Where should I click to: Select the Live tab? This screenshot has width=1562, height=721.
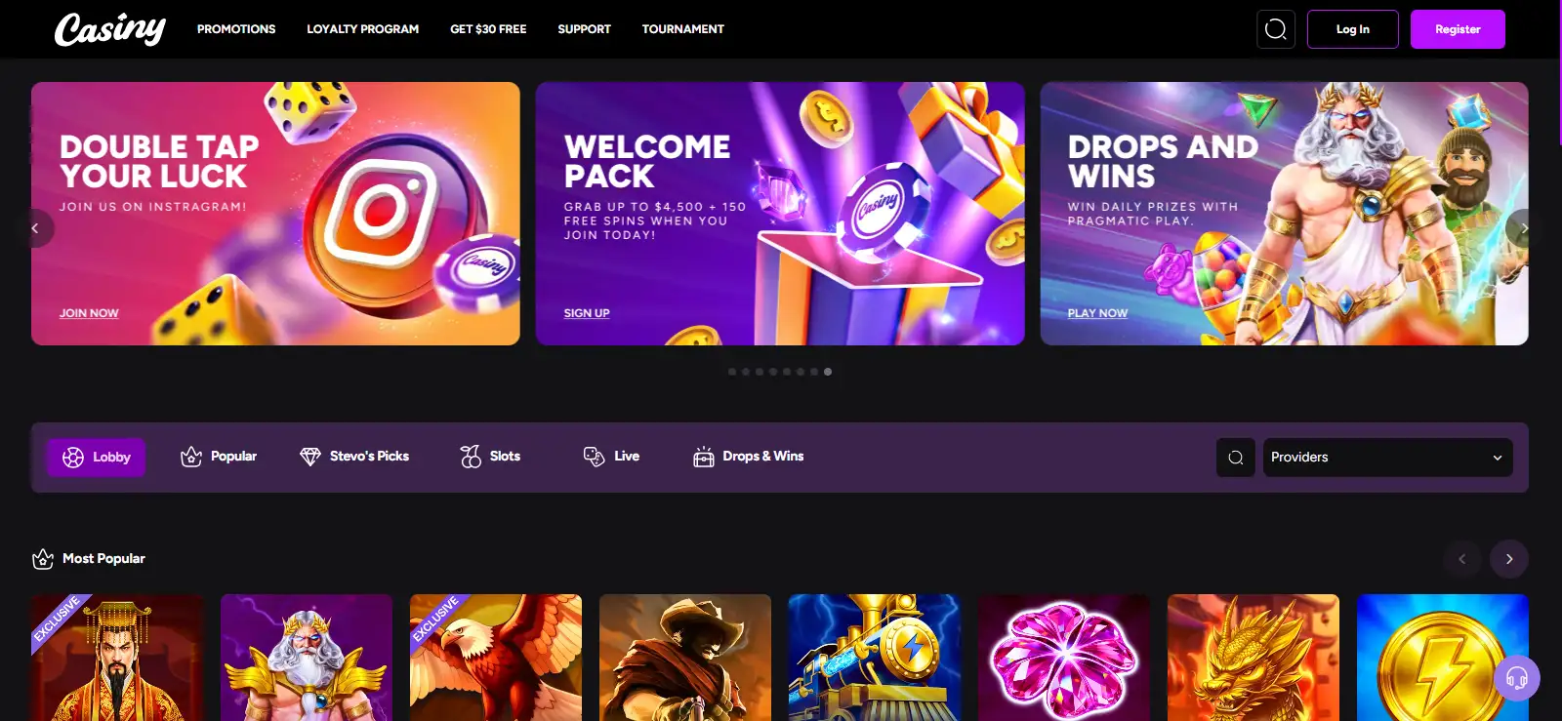click(x=611, y=457)
